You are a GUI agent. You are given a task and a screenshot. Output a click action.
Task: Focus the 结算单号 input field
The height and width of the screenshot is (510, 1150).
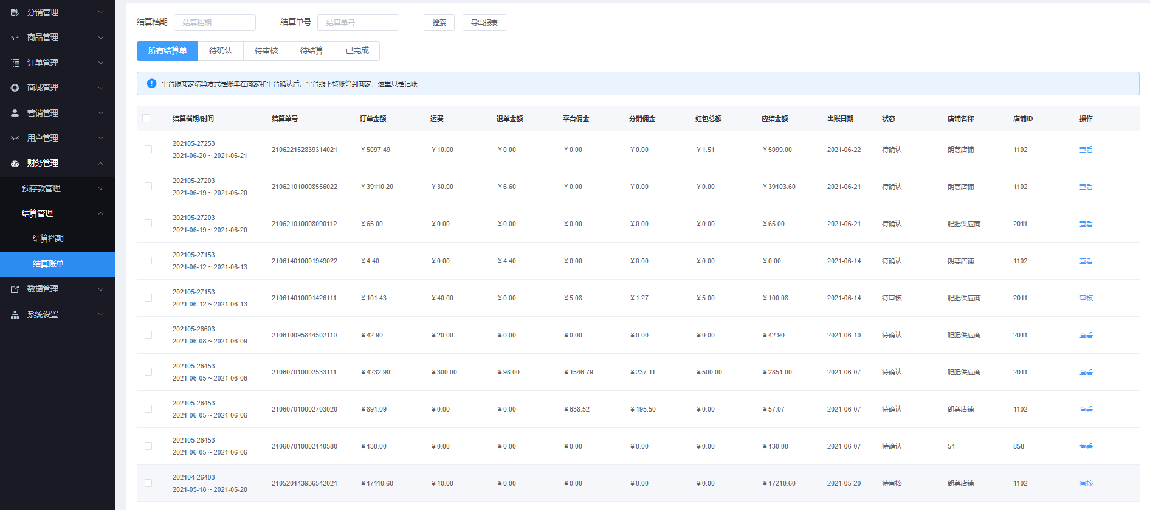click(358, 22)
